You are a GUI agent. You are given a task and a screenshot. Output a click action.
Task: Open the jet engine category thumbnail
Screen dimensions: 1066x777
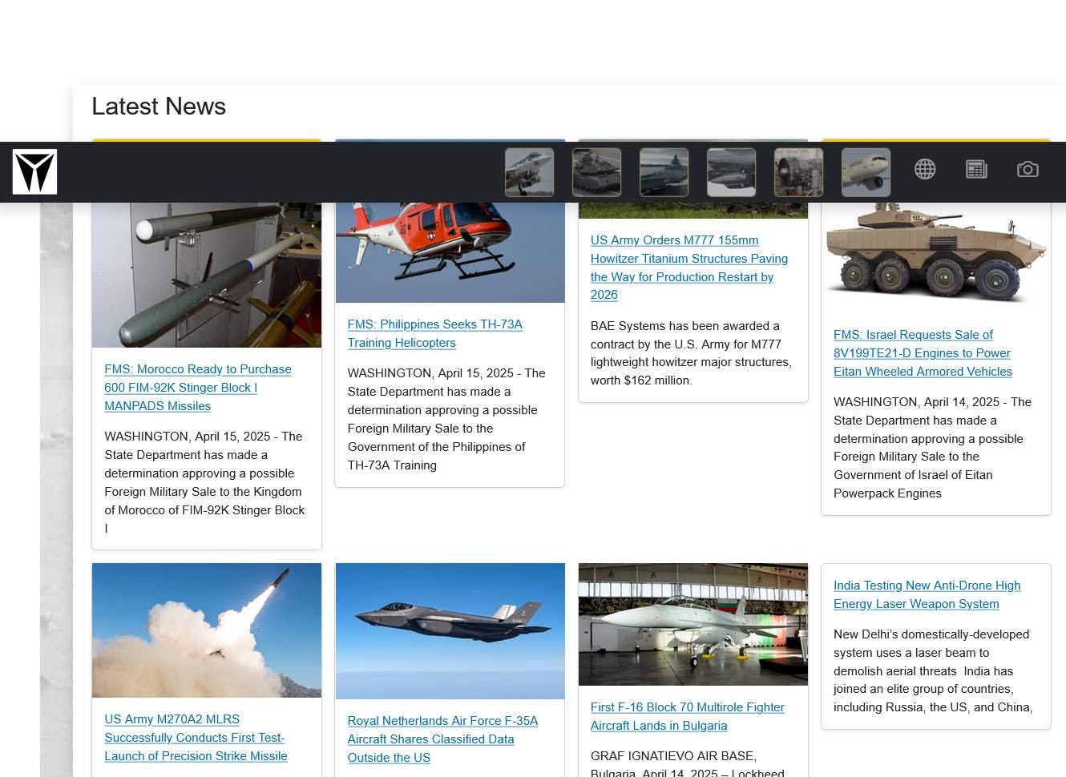click(798, 172)
